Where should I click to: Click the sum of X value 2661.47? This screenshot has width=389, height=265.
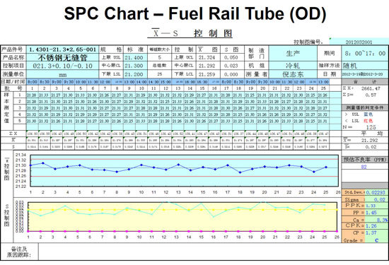(371, 88)
